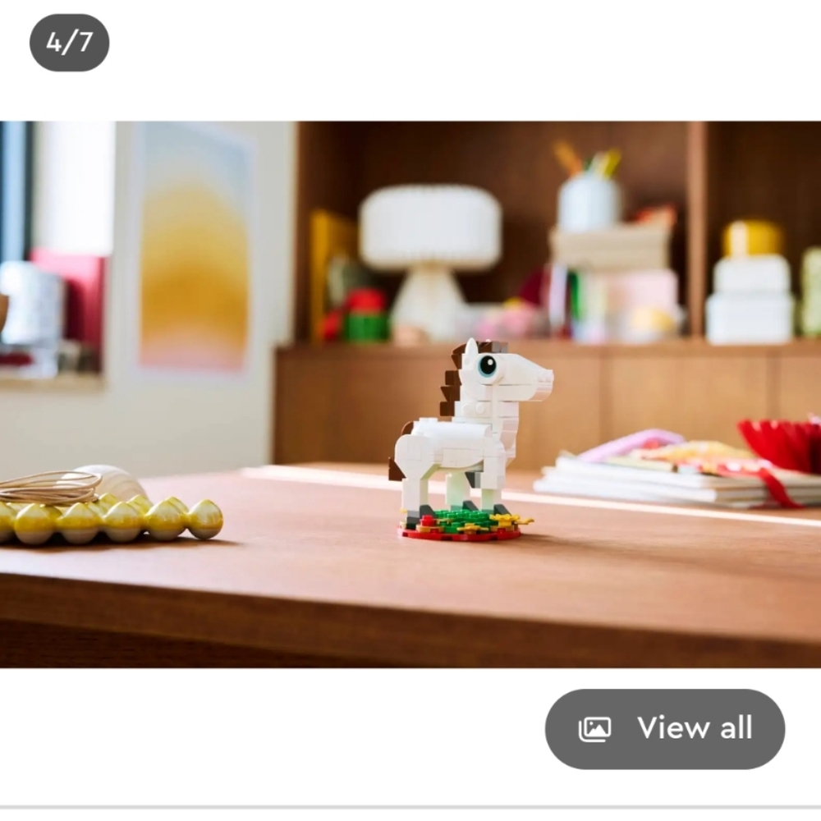Click the View all text label
821x821 pixels.
695,727
